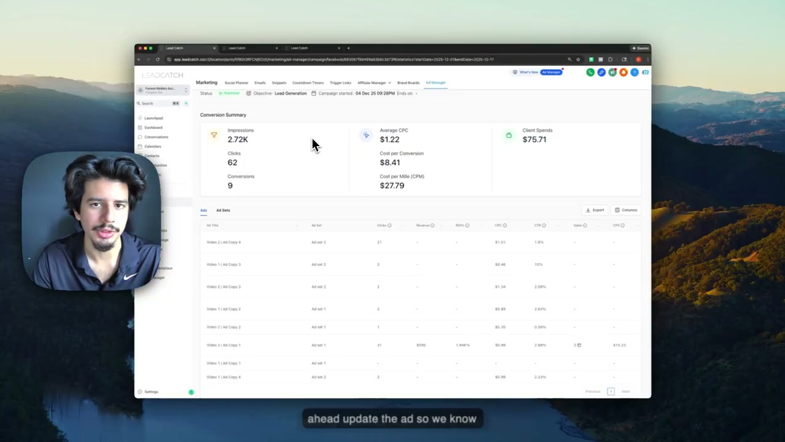
Task: Open the Columns selector
Action: point(626,210)
